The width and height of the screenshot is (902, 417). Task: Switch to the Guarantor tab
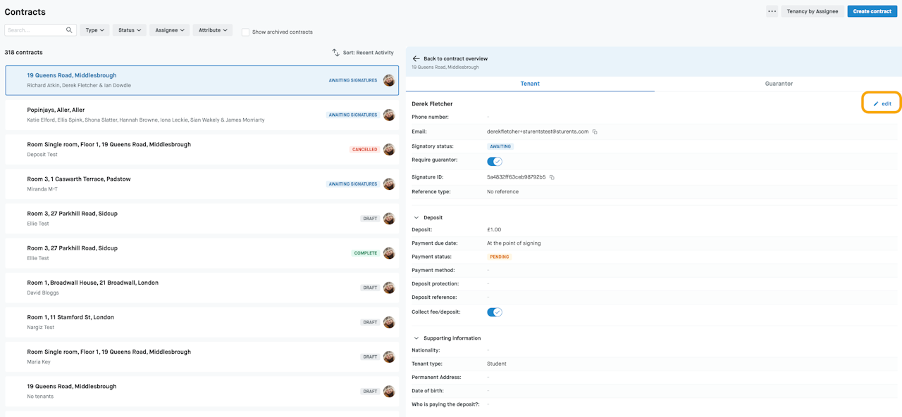(x=779, y=84)
